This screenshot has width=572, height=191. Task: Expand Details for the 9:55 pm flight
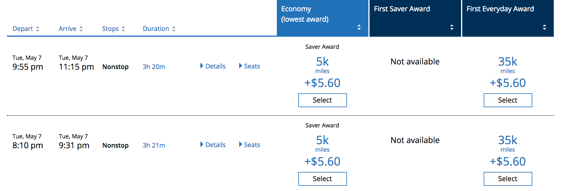(x=215, y=66)
